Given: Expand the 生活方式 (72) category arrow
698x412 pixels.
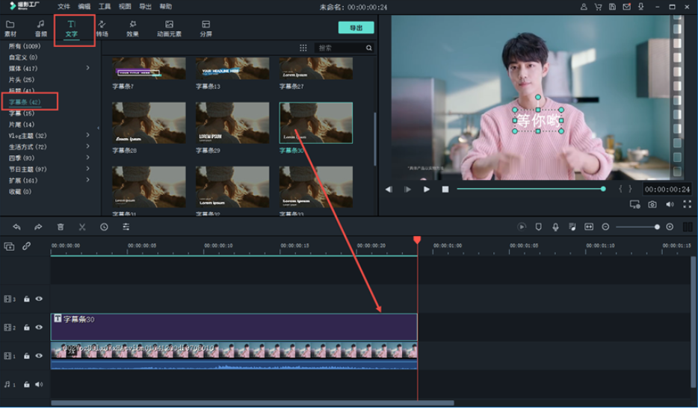Looking at the screenshot, I should click(x=87, y=146).
